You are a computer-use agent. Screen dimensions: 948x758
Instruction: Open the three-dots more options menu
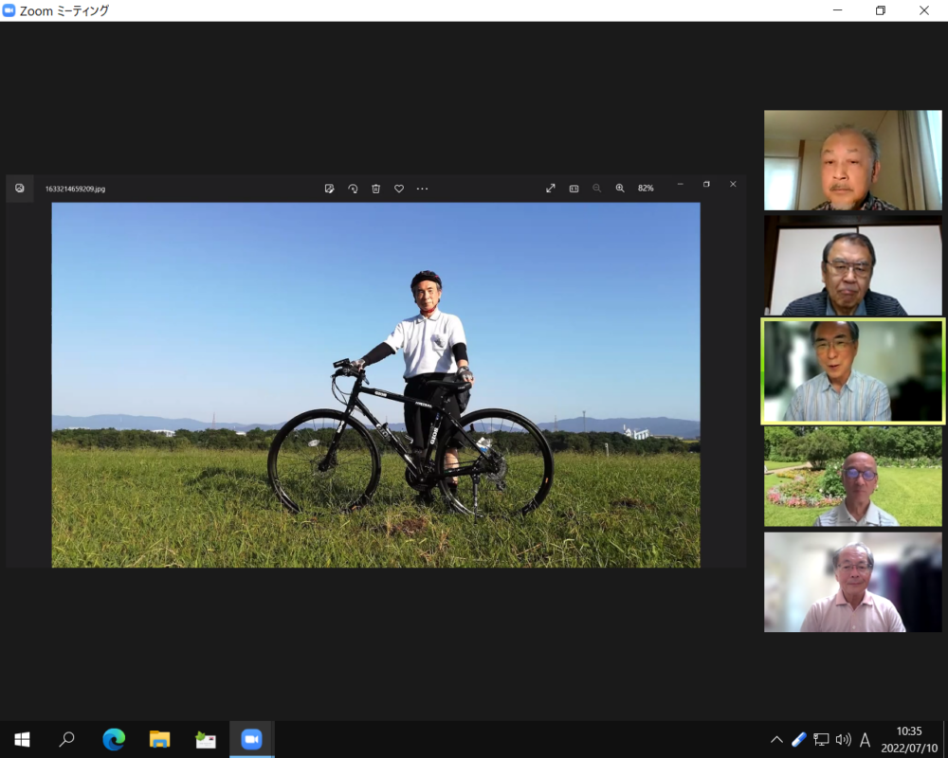[x=422, y=189]
